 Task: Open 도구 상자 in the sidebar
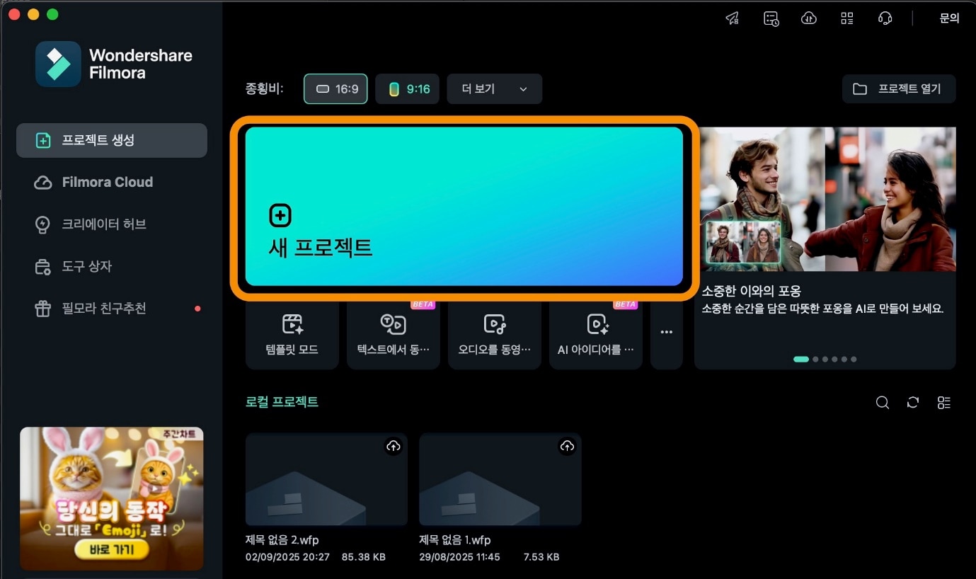(x=86, y=267)
